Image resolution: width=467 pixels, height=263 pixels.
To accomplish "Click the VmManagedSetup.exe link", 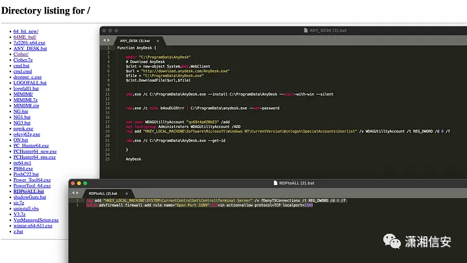I will point(36,220).
